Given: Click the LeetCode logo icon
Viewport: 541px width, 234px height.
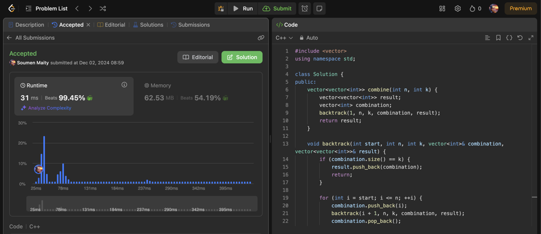Looking at the screenshot, I should (11, 9).
